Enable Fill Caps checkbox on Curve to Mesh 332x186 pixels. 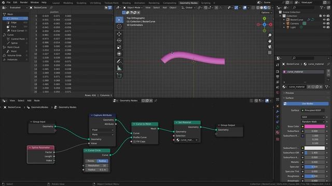(134, 142)
